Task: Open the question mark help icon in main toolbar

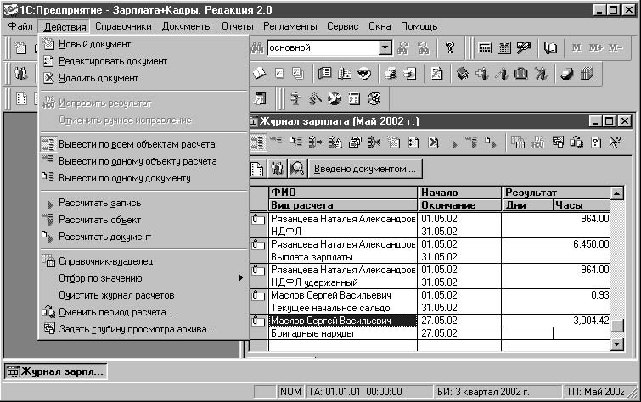Action: click(450, 47)
